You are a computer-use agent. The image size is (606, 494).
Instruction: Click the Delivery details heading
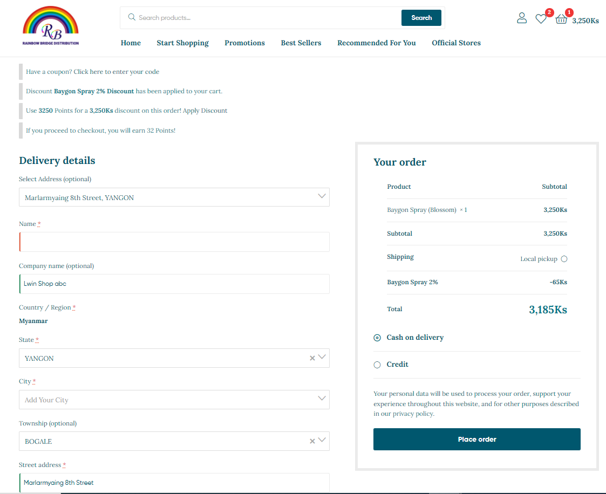pos(57,160)
